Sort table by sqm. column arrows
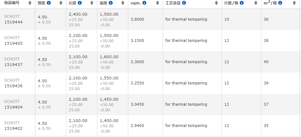This screenshot has height=137, width=301. [158, 3]
